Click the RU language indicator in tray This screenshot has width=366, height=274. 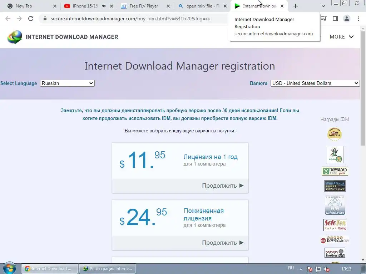coord(291,268)
